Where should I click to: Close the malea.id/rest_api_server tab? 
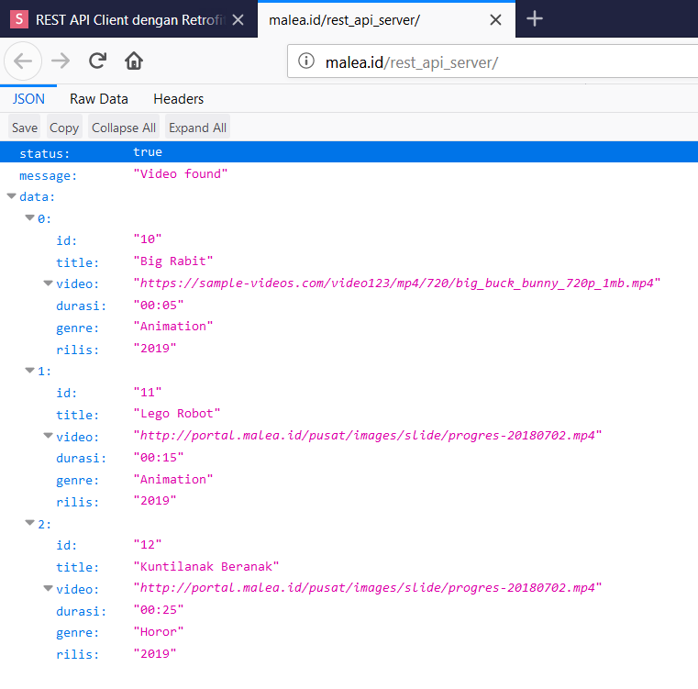(495, 19)
